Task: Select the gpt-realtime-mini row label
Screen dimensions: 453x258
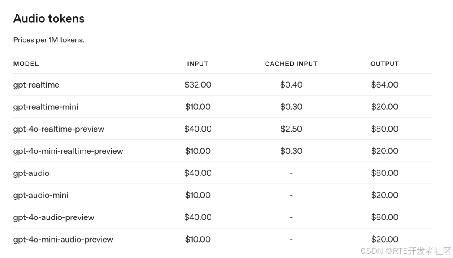Action: click(x=46, y=107)
